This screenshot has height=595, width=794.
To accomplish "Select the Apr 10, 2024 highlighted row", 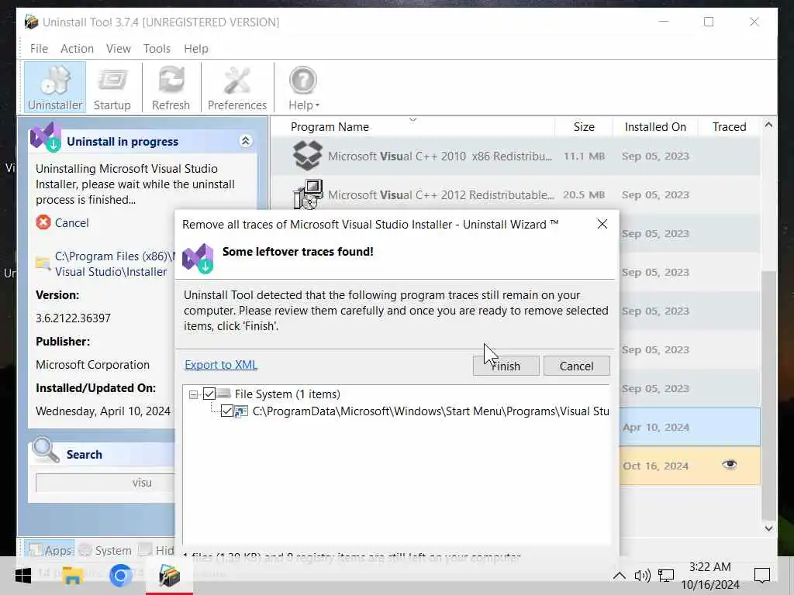I will (689, 427).
